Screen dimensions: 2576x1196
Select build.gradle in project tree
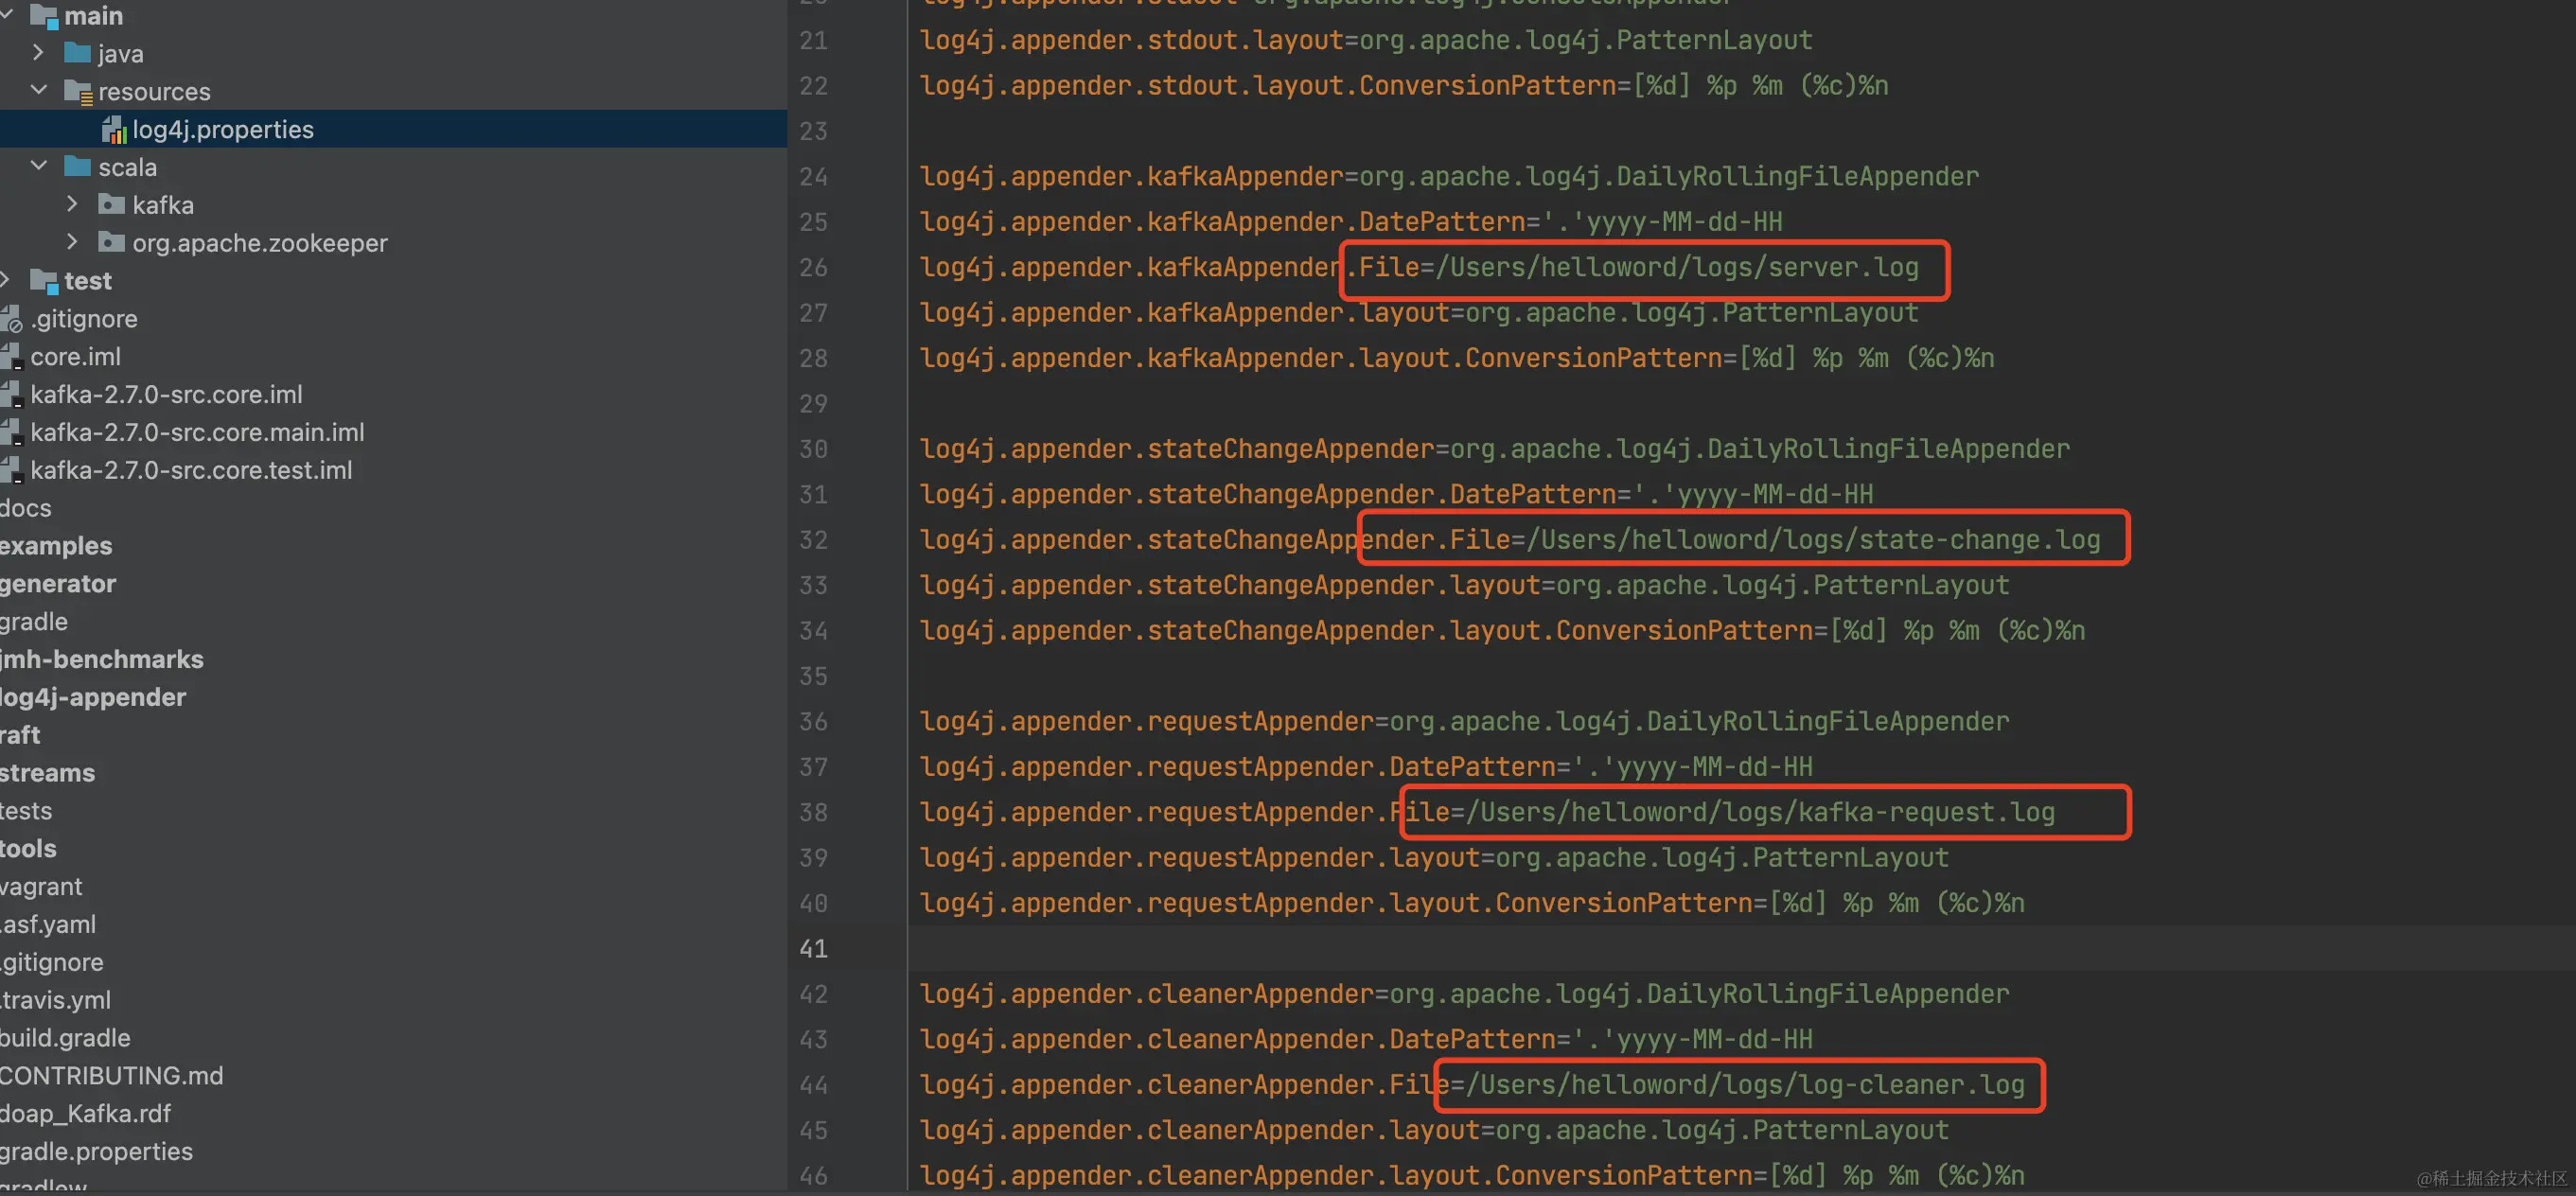click(x=66, y=1038)
